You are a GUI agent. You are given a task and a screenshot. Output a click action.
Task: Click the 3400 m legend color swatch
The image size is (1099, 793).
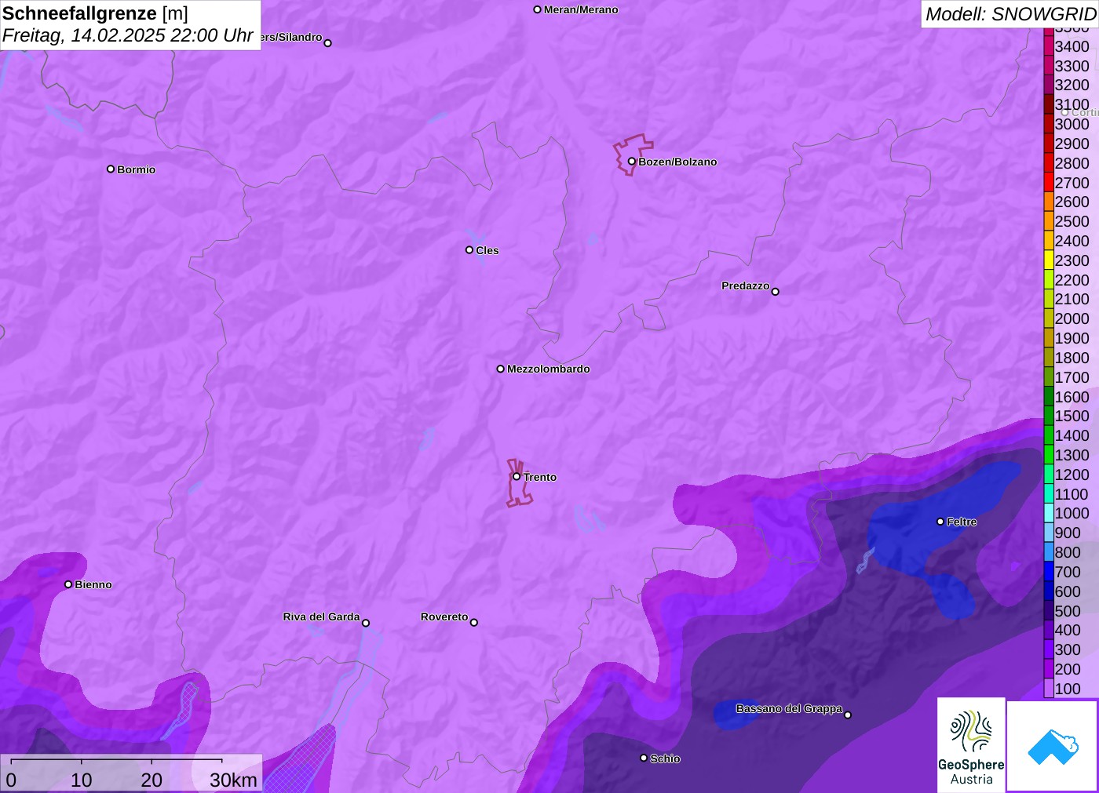(1049, 46)
